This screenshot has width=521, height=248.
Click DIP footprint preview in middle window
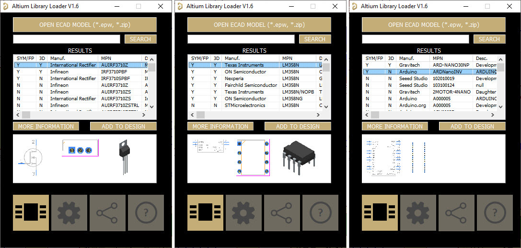point(253,157)
